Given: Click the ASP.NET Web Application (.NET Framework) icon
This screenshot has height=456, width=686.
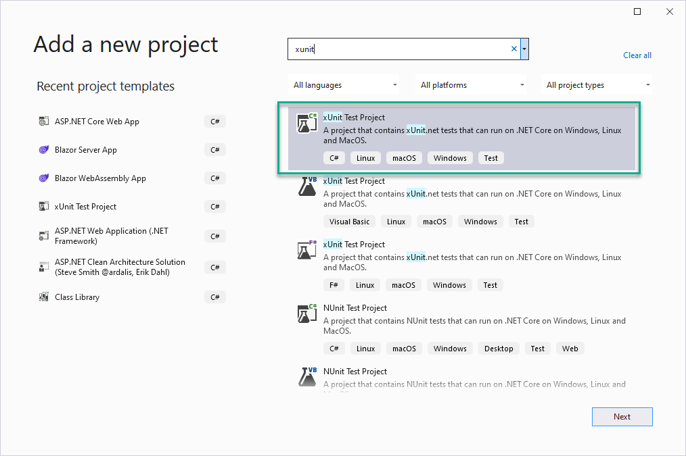Looking at the screenshot, I should tap(45, 235).
